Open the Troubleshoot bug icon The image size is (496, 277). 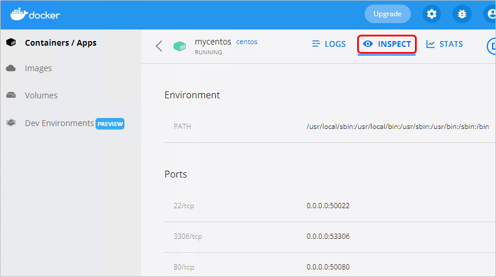tap(462, 14)
